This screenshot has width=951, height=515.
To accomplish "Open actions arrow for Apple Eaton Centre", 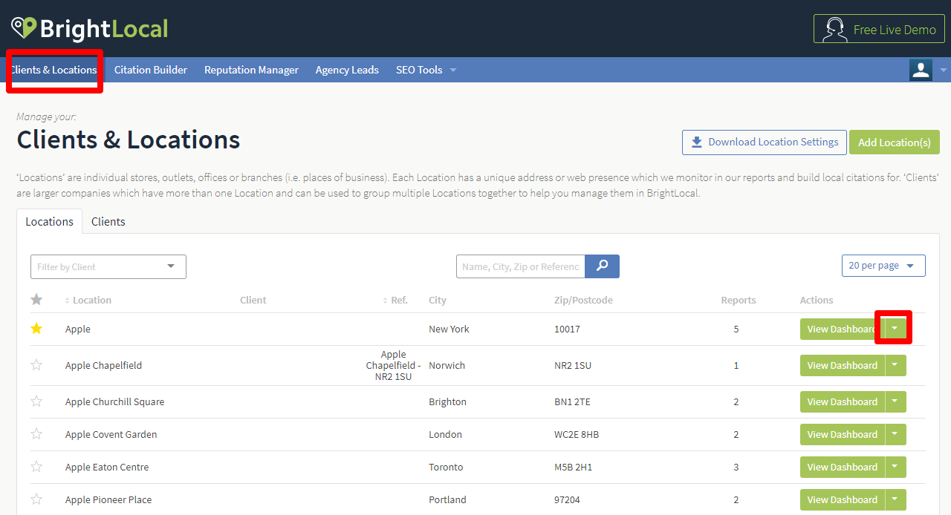I will [895, 467].
